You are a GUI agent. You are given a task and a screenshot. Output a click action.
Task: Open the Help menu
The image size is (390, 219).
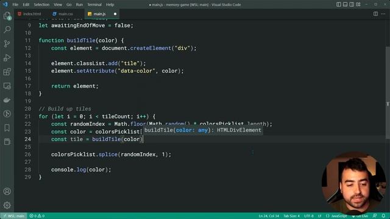110,4
